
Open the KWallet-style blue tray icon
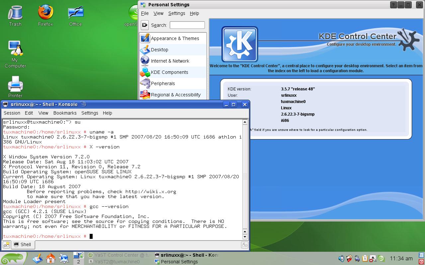(357, 258)
